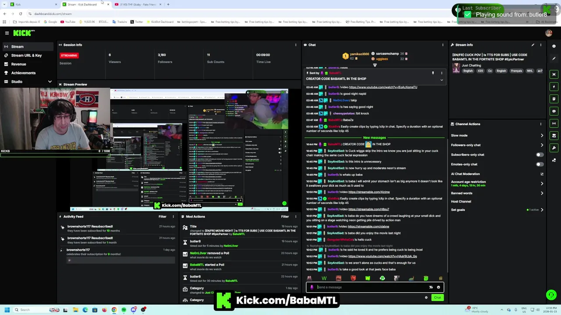Select Stream in left sidebar
The width and height of the screenshot is (561, 315).
pos(27,46)
